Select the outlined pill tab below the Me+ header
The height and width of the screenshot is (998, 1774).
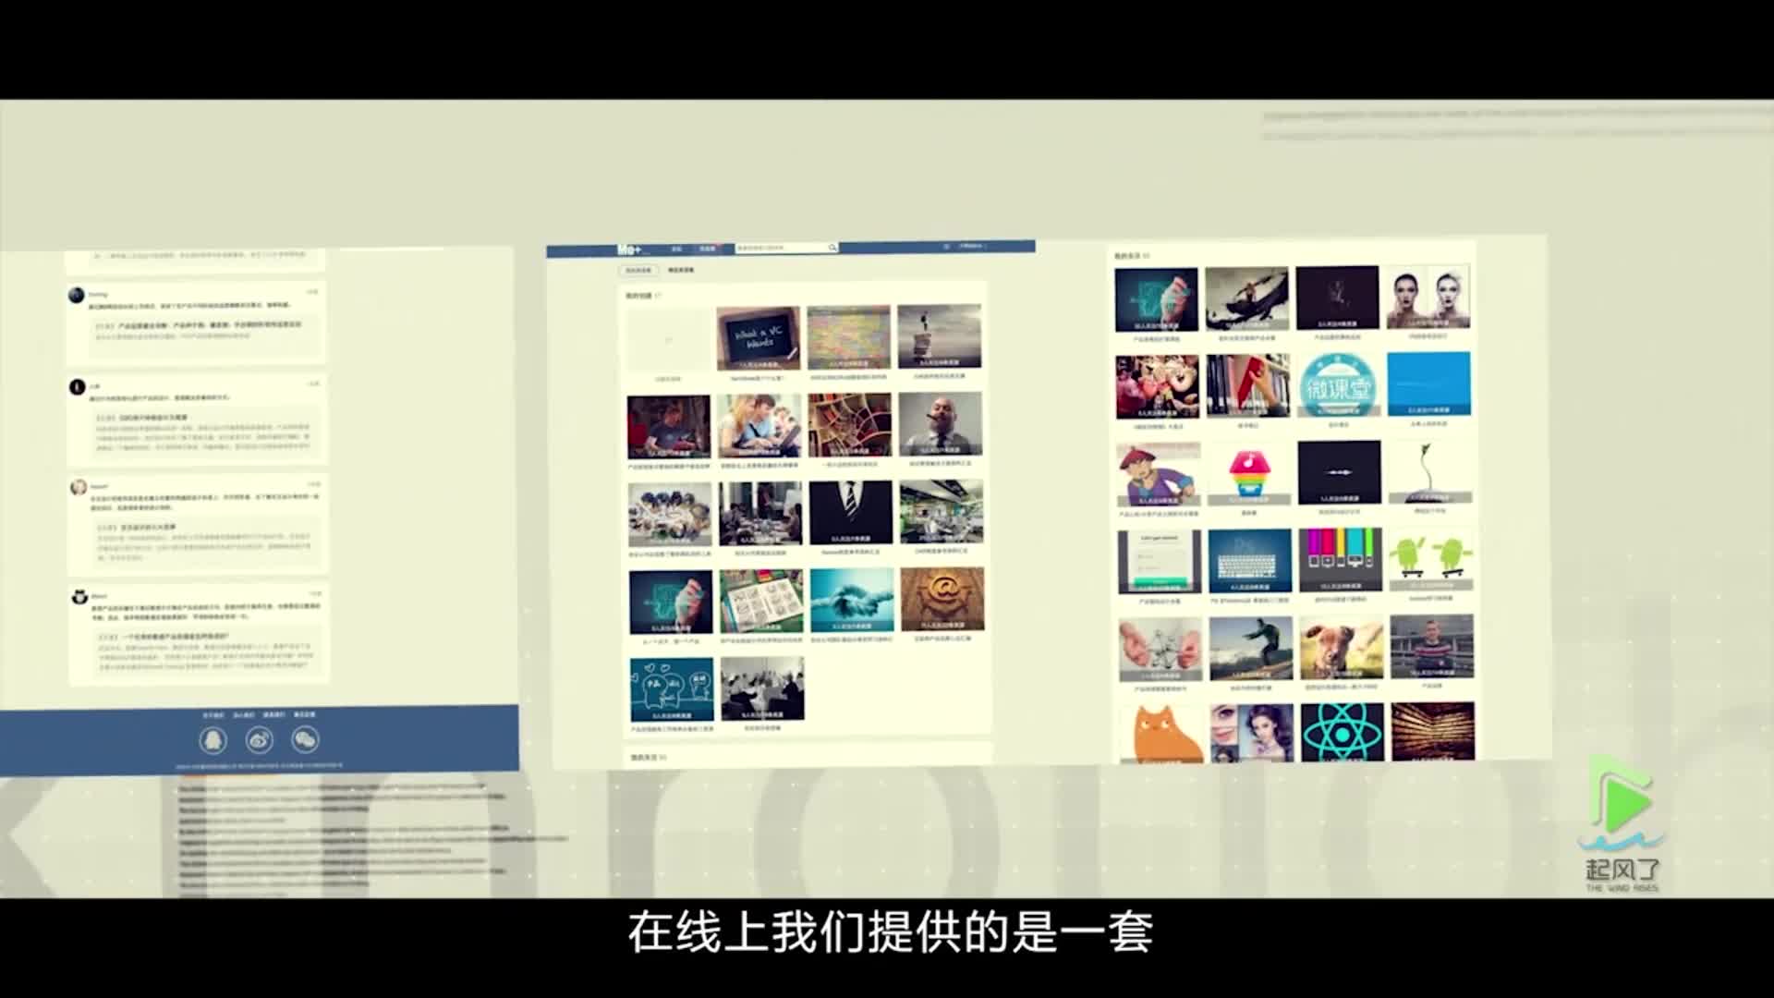pyautogui.click(x=638, y=271)
